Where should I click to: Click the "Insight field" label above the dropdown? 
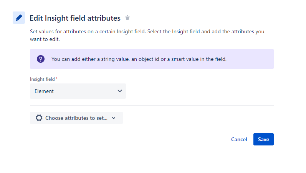pyautogui.click(x=43, y=79)
